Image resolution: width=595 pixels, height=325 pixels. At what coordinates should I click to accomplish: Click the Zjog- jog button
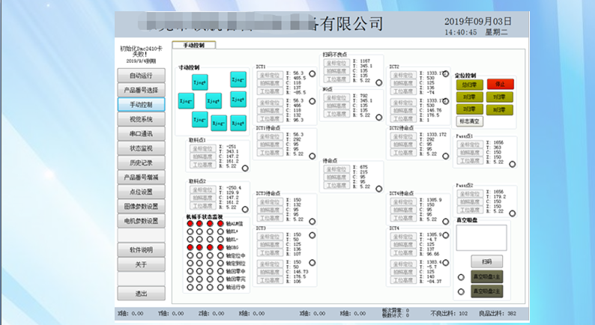coord(238,79)
